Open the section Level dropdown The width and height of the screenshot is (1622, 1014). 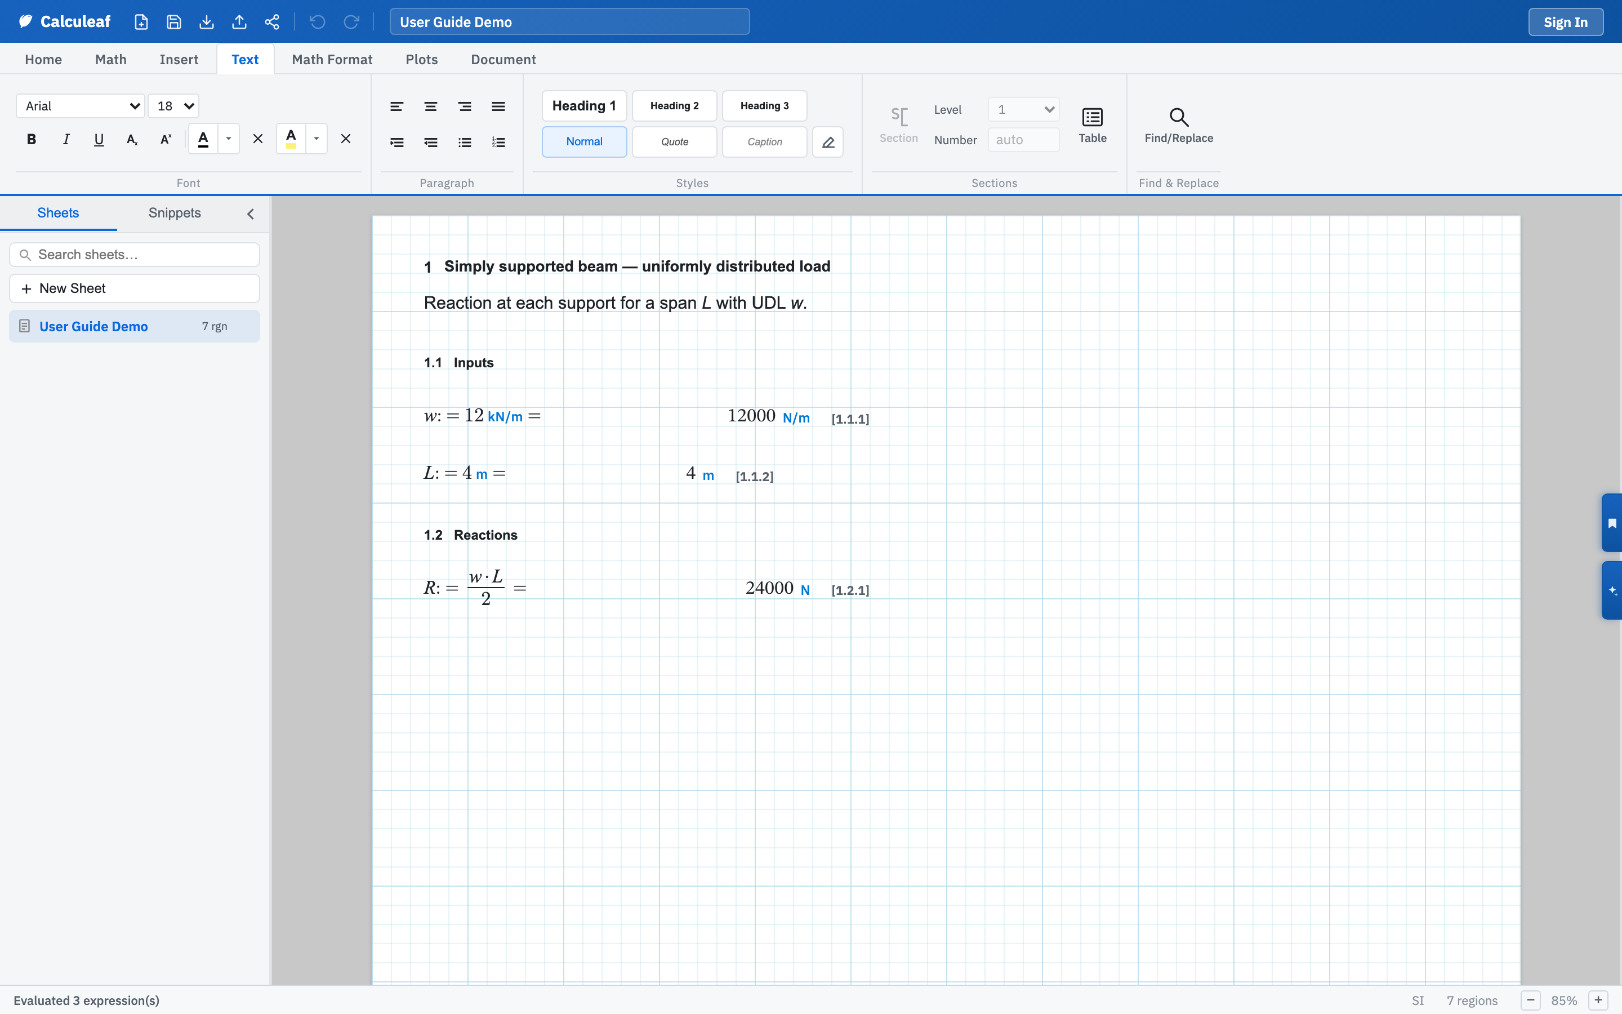[1023, 109]
